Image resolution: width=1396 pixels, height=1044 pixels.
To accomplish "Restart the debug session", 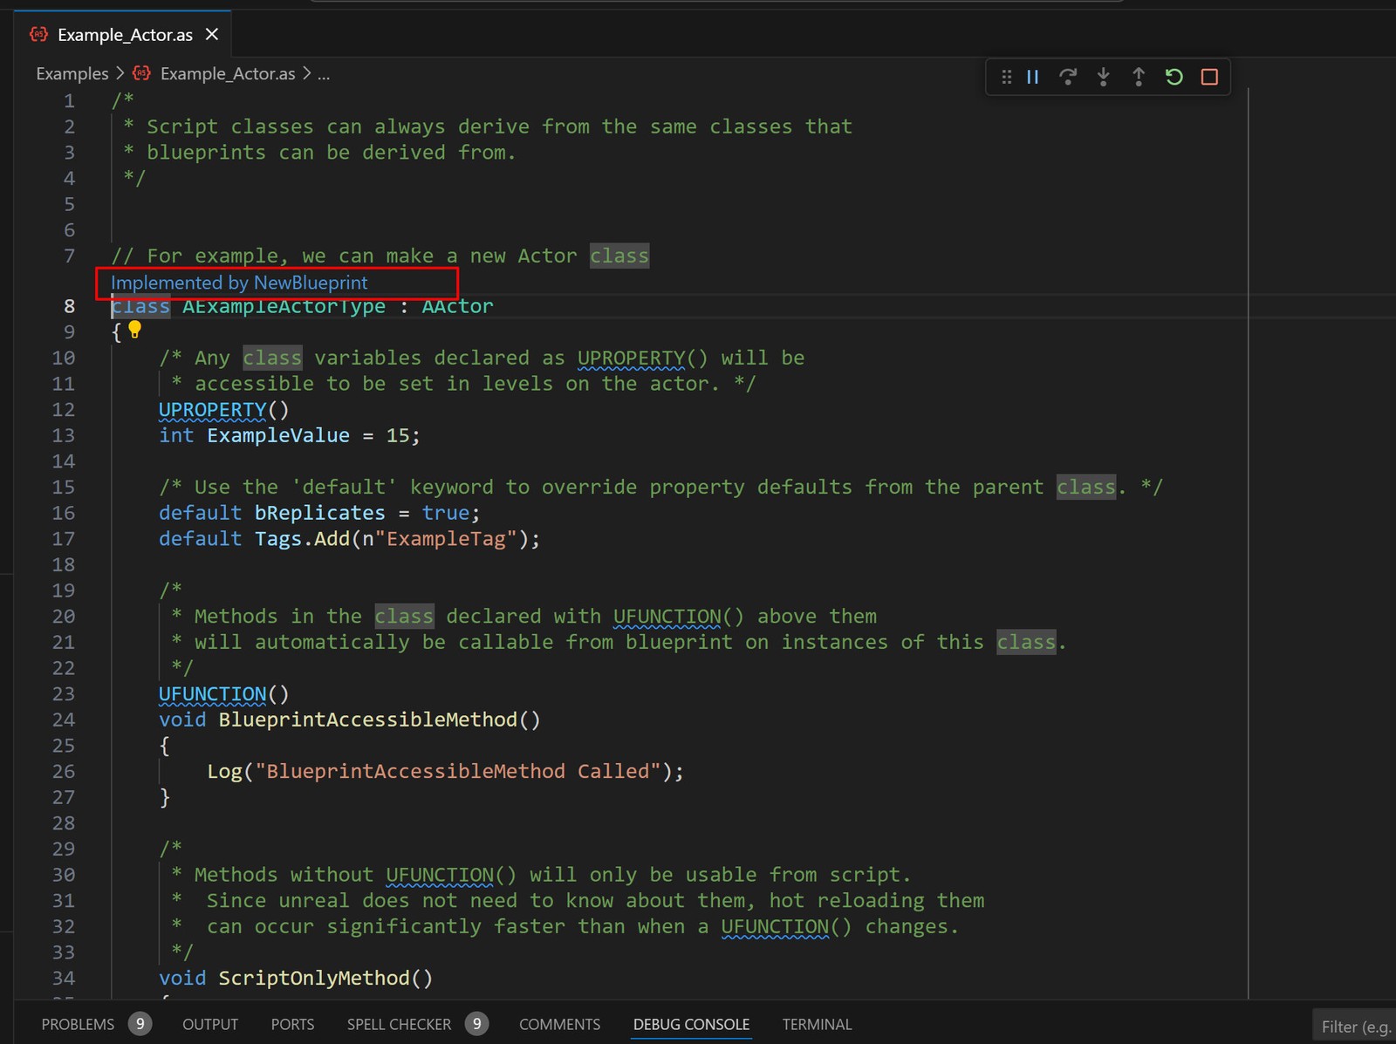I will (x=1174, y=77).
